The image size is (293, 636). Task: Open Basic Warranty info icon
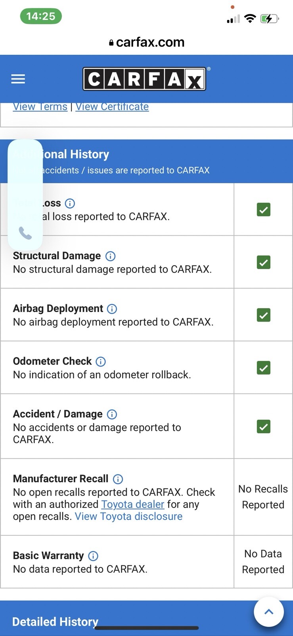coord(93,556)
